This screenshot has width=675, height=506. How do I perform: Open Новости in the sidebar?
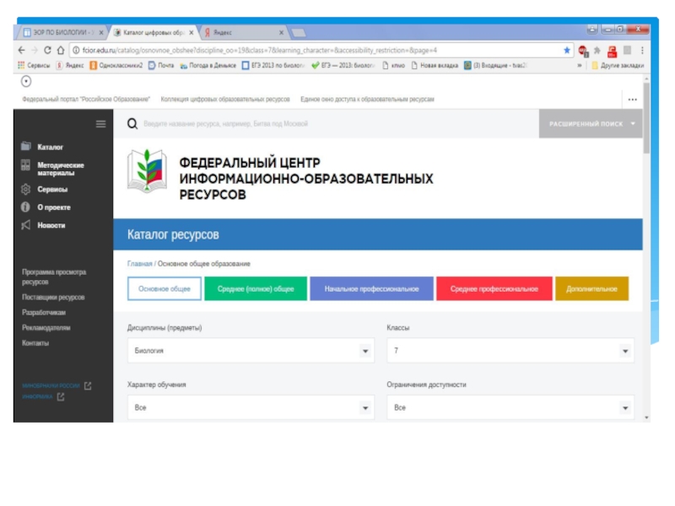[51, 225]
